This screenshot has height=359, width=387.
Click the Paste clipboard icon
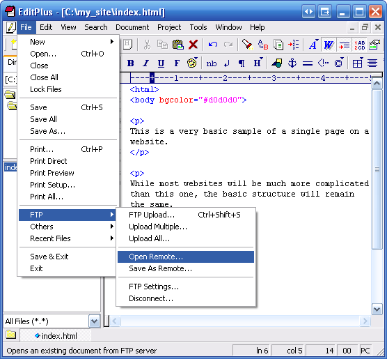pos(178,45)
